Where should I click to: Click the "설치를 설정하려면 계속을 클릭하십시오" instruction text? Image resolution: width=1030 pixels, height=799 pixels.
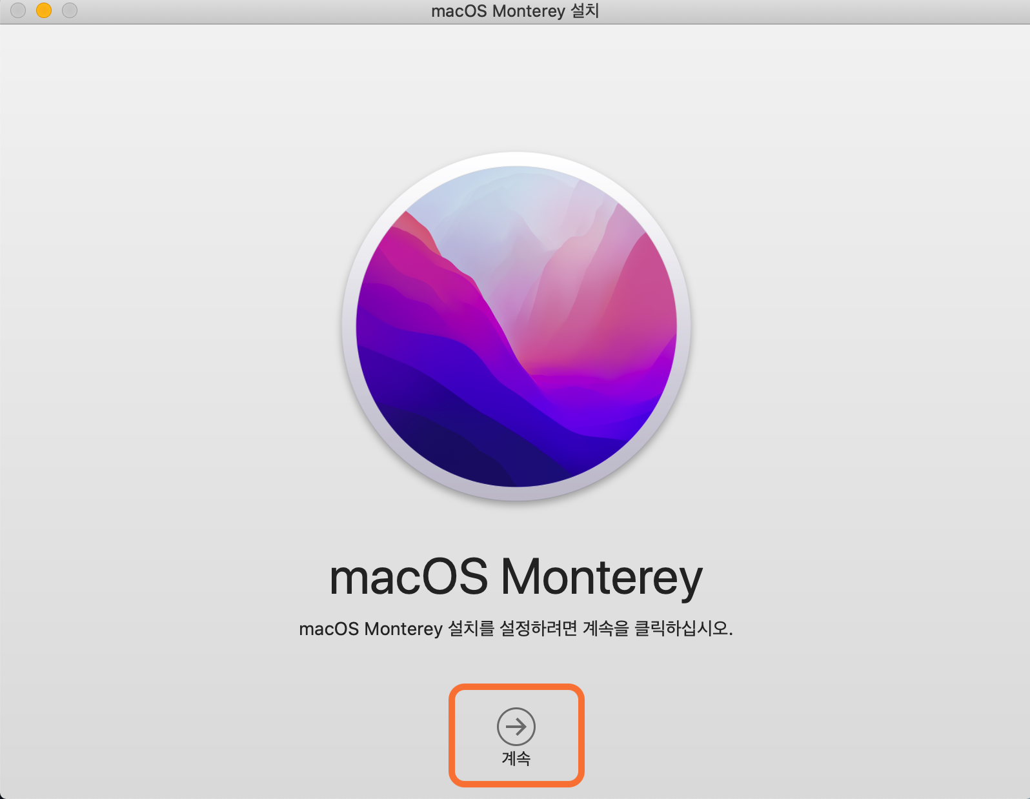[x=590, y=628]
